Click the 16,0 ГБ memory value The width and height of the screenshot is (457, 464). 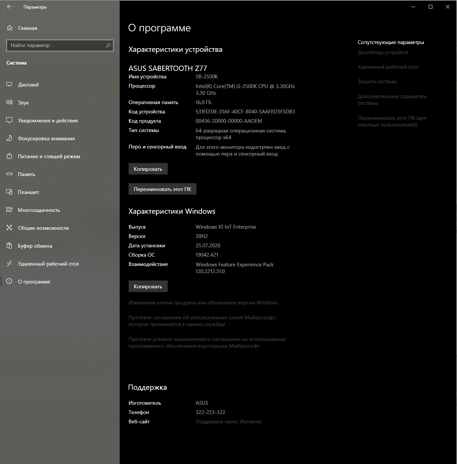coord(204,103)
